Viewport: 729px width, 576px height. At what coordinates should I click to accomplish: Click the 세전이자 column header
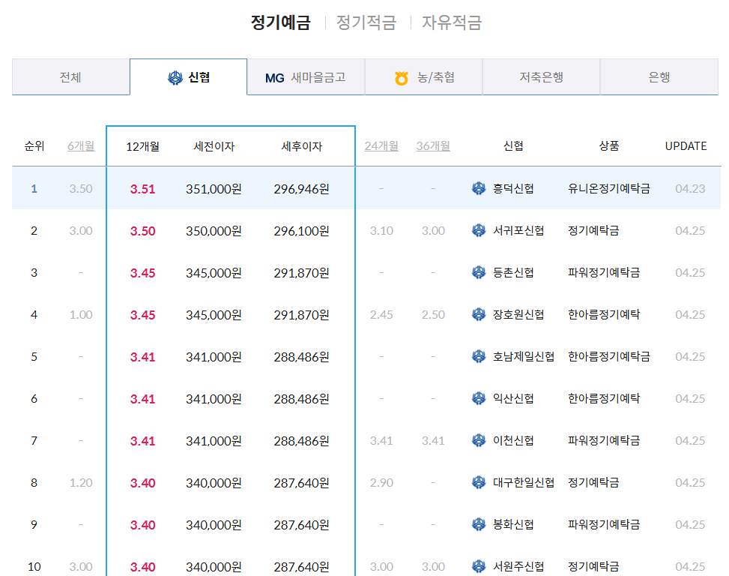pyautogui.click(x=214, y=146)
